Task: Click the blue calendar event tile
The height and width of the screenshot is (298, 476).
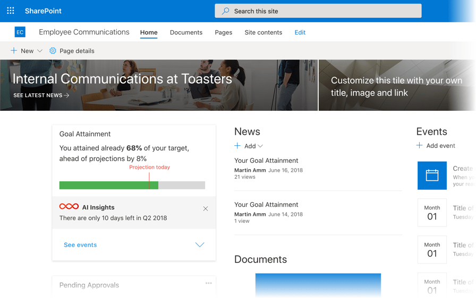Action: [x=432, y=176]
